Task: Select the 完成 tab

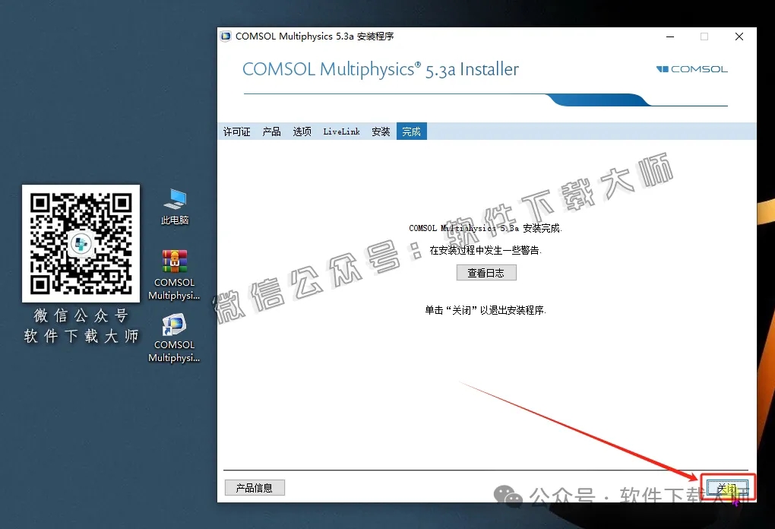Action: pos(411,131)
